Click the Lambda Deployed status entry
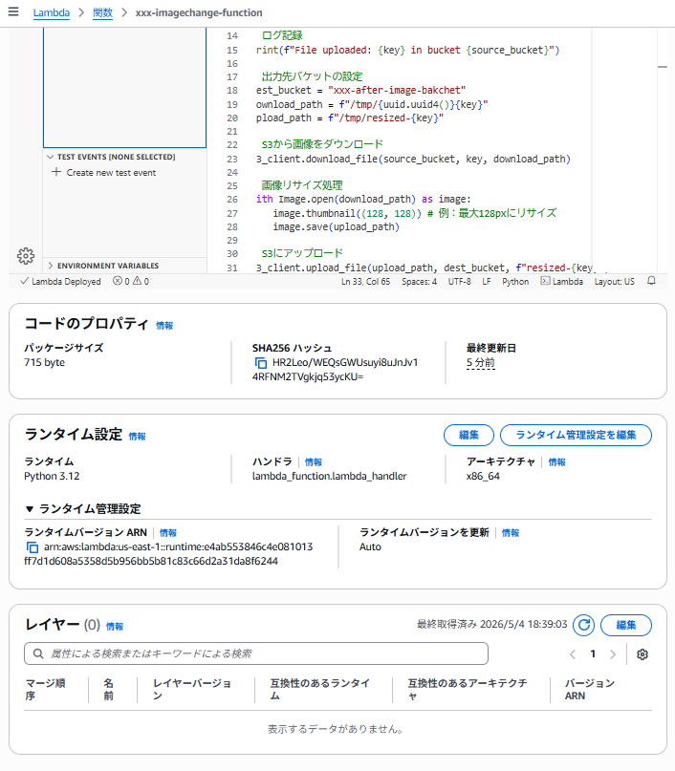Screen dimensions: 675x771 [x=60, y=281]
